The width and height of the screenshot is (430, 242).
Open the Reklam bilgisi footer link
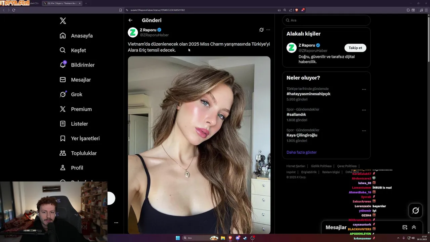[x=331, y=172]
